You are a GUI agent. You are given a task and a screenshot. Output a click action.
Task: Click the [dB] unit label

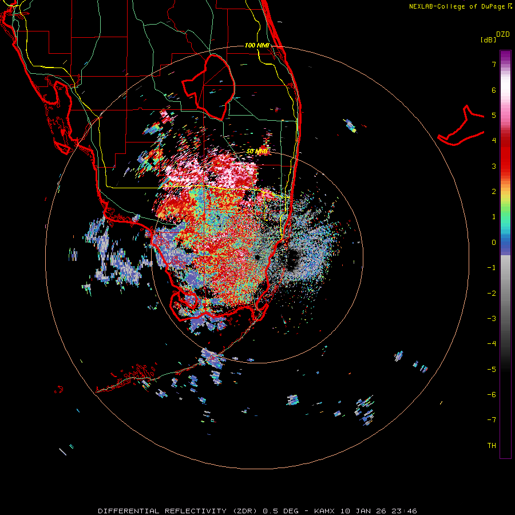(488, 39)
